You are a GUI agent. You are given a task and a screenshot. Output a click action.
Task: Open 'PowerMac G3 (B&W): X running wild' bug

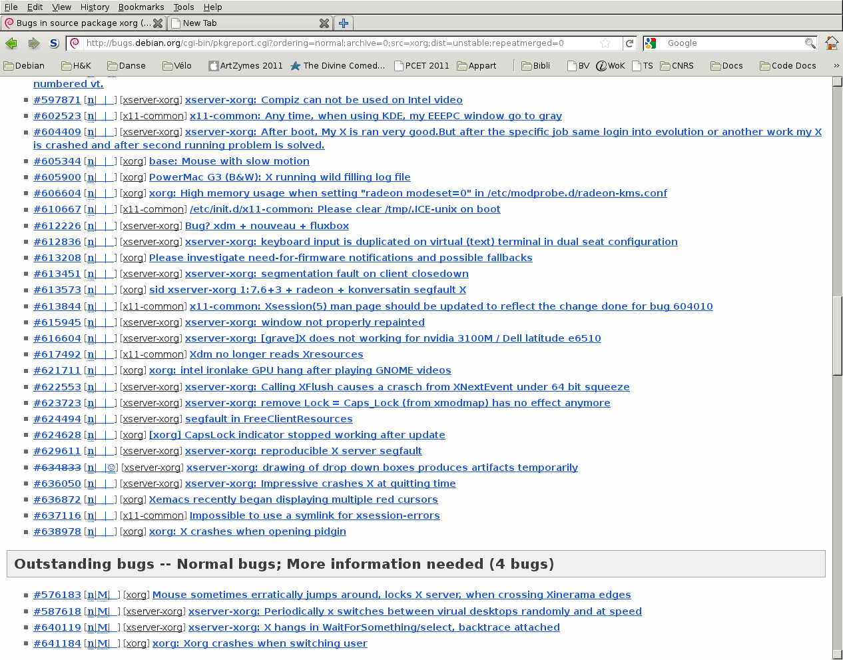pyautogui.click(x=280, y=177)
